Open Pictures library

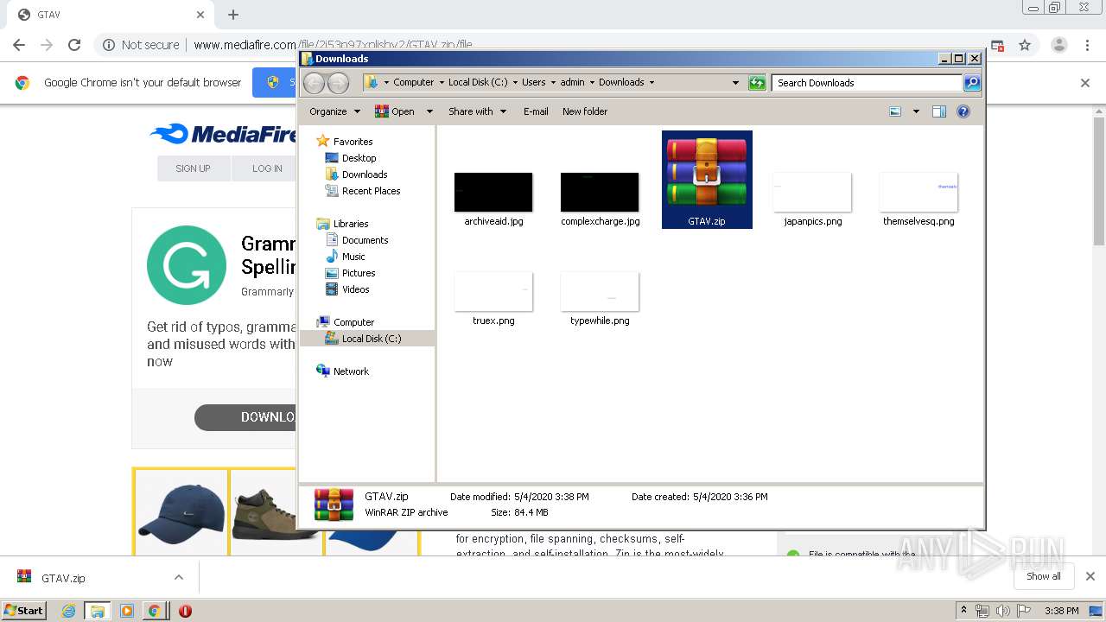359,273
